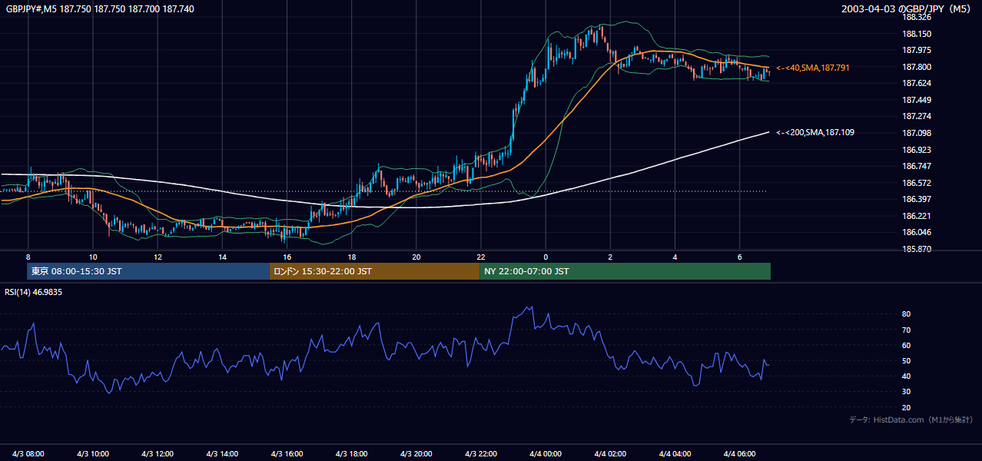Click the RSI(14) 46.9835 indicator label
The width and height of the screenshot is (982, 461).
click(34, 292)
